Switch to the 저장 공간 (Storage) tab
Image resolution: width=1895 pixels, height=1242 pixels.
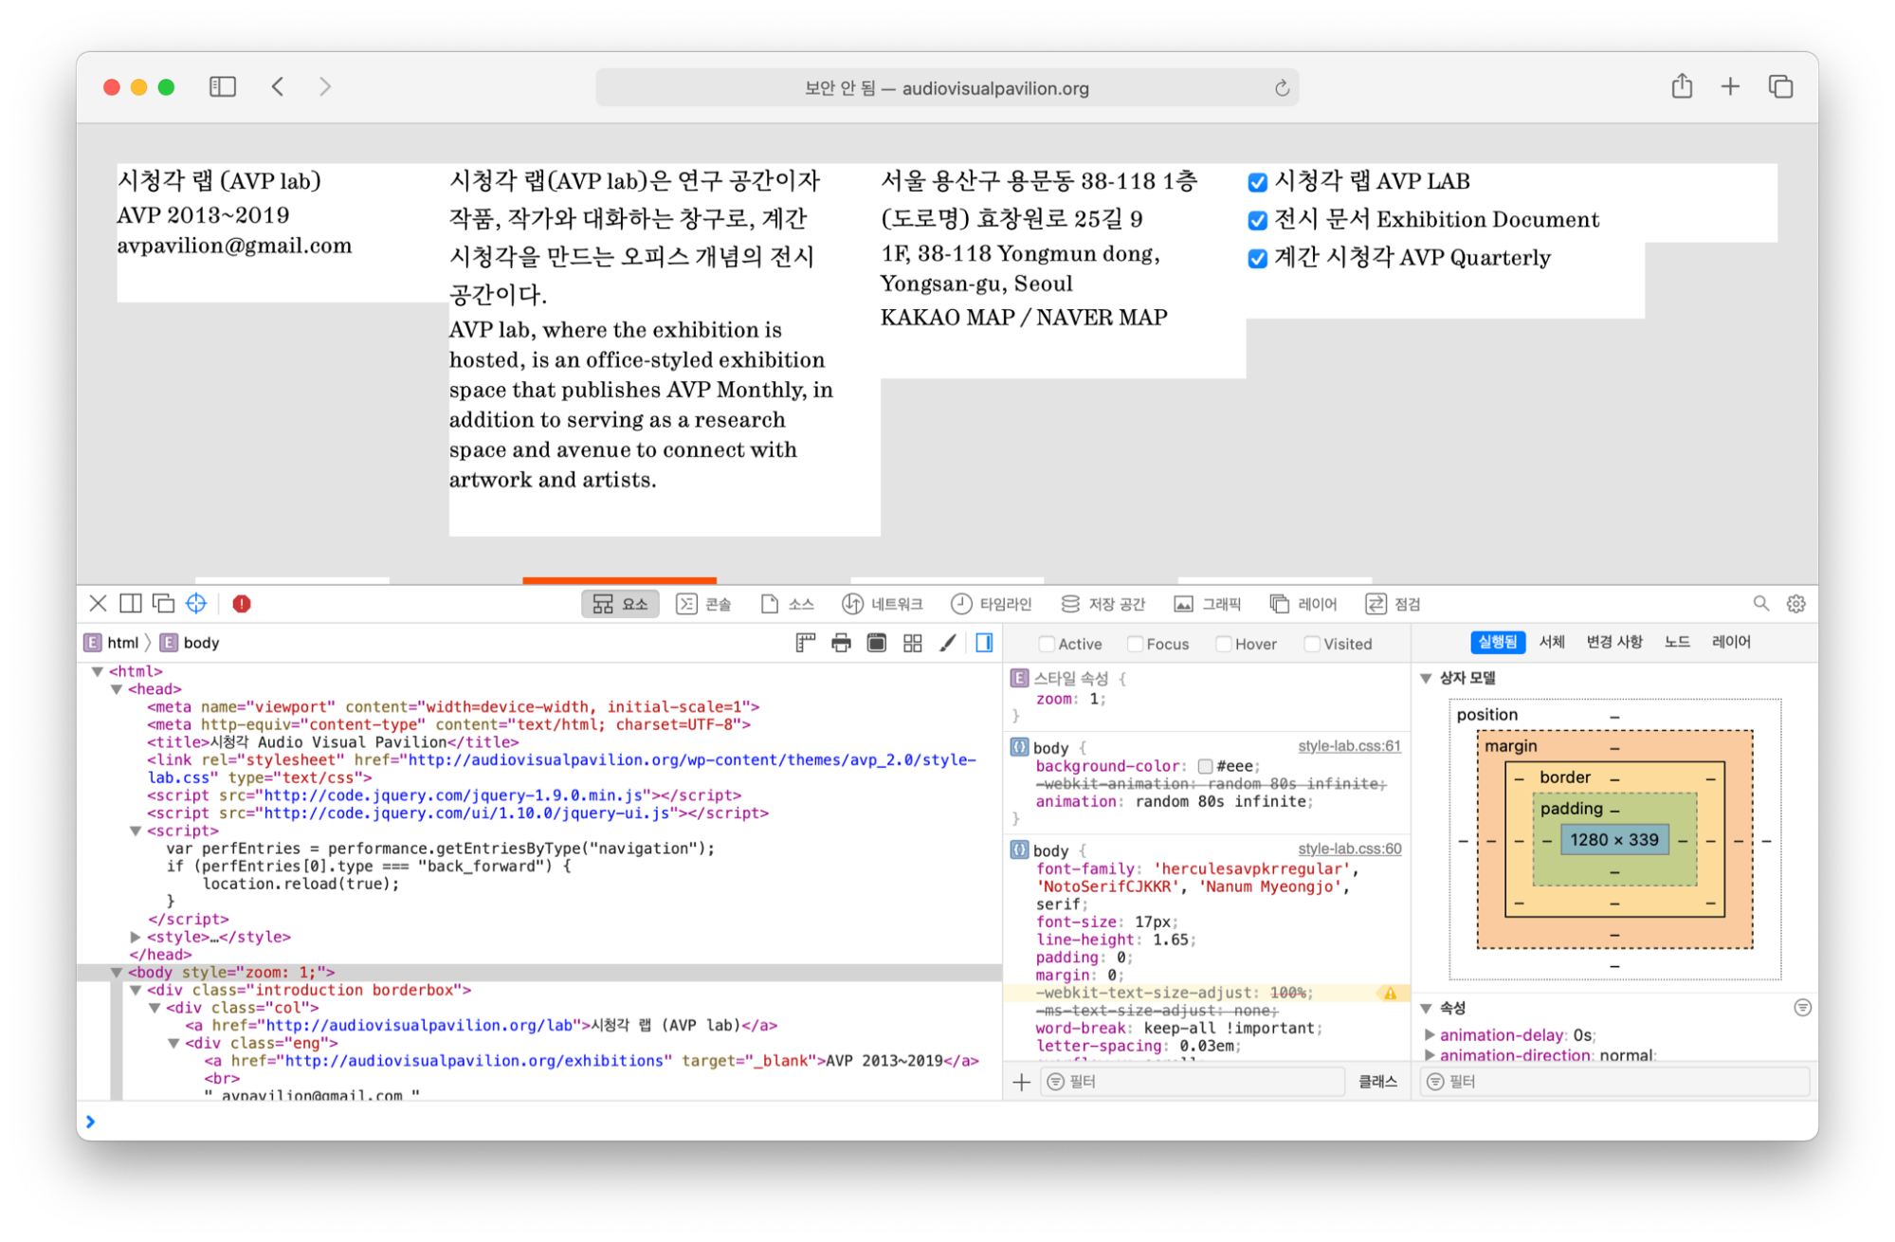coord(1102,604)
